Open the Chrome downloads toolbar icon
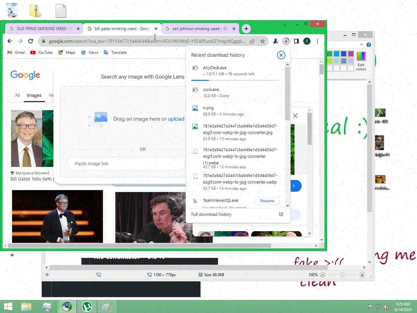 tap(286, 41)
